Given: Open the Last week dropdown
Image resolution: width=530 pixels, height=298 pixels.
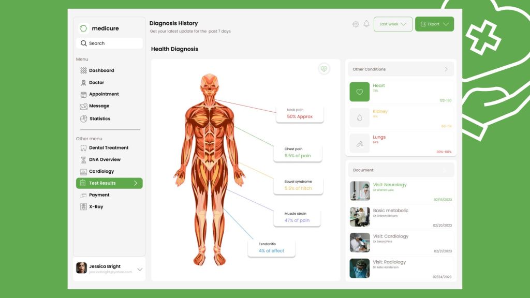Looking at the screenshot, I should 393,24.
